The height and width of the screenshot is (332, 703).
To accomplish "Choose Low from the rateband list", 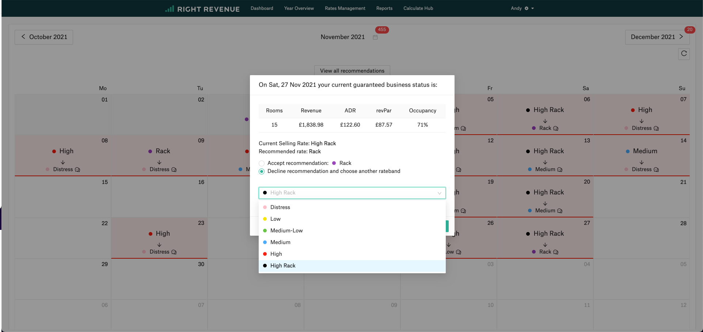I will pos(352,219).
